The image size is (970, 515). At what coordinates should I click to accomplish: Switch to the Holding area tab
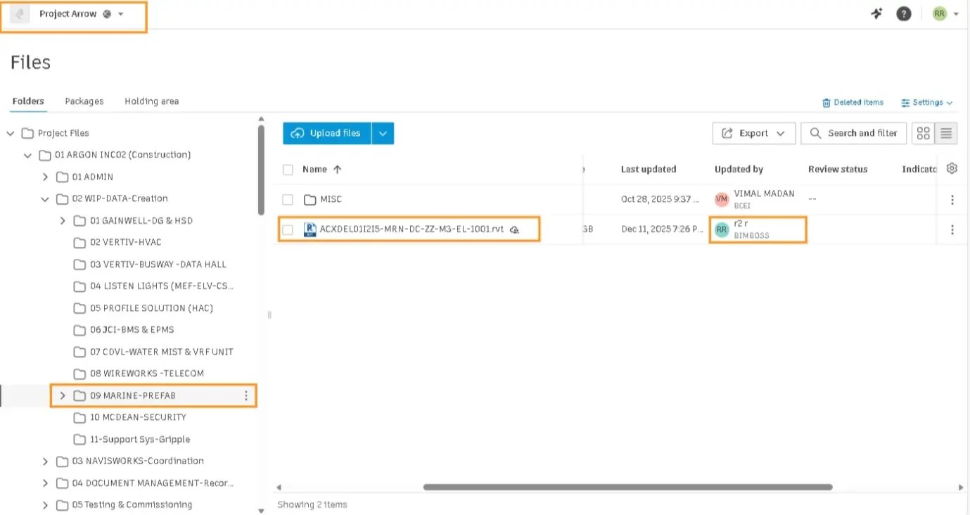[x=151, y=101]
